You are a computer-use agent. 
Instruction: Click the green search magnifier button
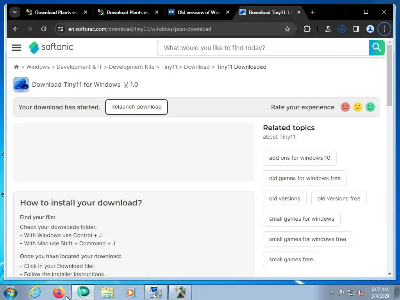[377, 48]
